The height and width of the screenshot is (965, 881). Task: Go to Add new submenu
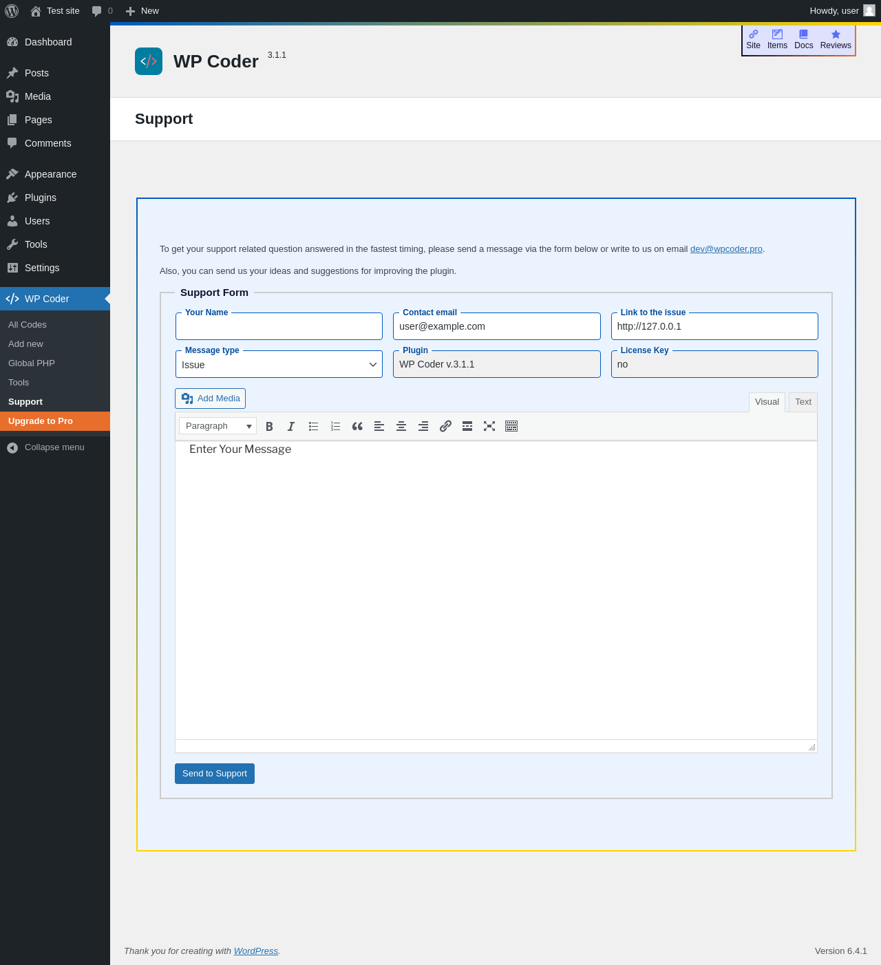[x=55, y=344]
